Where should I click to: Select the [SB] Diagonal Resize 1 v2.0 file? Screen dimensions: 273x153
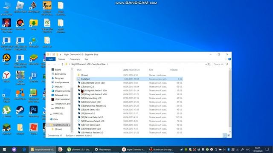(130, 91)
